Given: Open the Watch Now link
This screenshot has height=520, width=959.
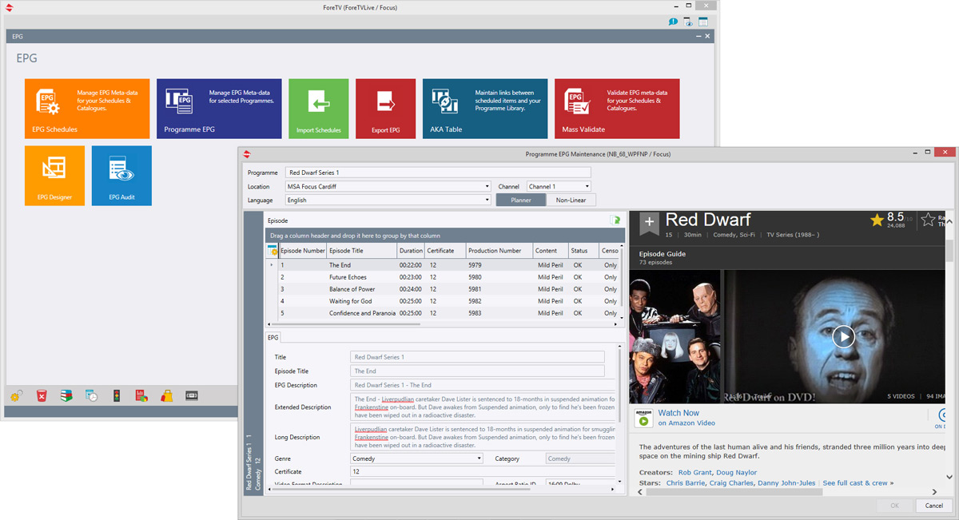Looking at the screenshot, I should (678, 413).
